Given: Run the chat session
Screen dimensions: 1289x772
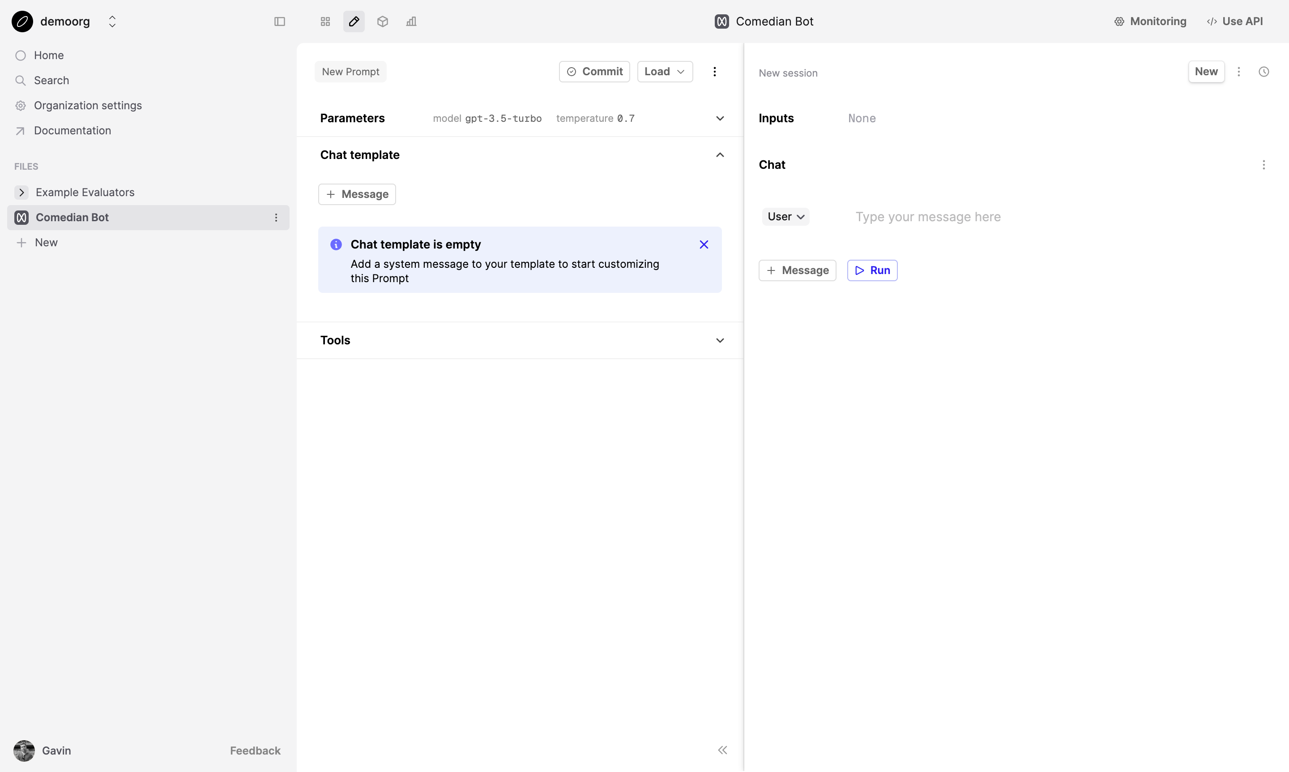Looking at the screenshot, I should click(871, 270).
